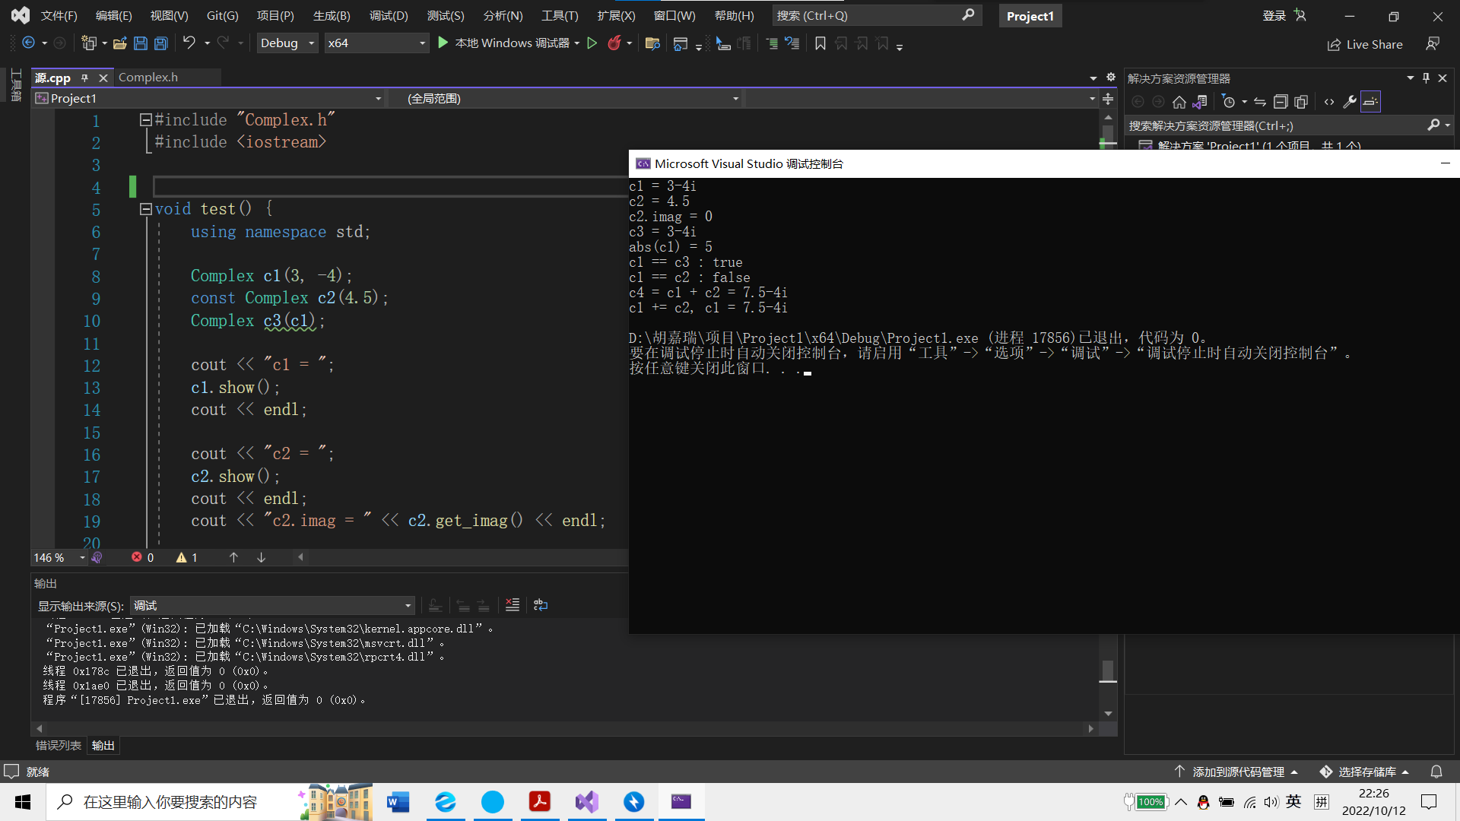Switch to the Complex.h tab
Viewport: 1460px width, 821px height.
148,78
